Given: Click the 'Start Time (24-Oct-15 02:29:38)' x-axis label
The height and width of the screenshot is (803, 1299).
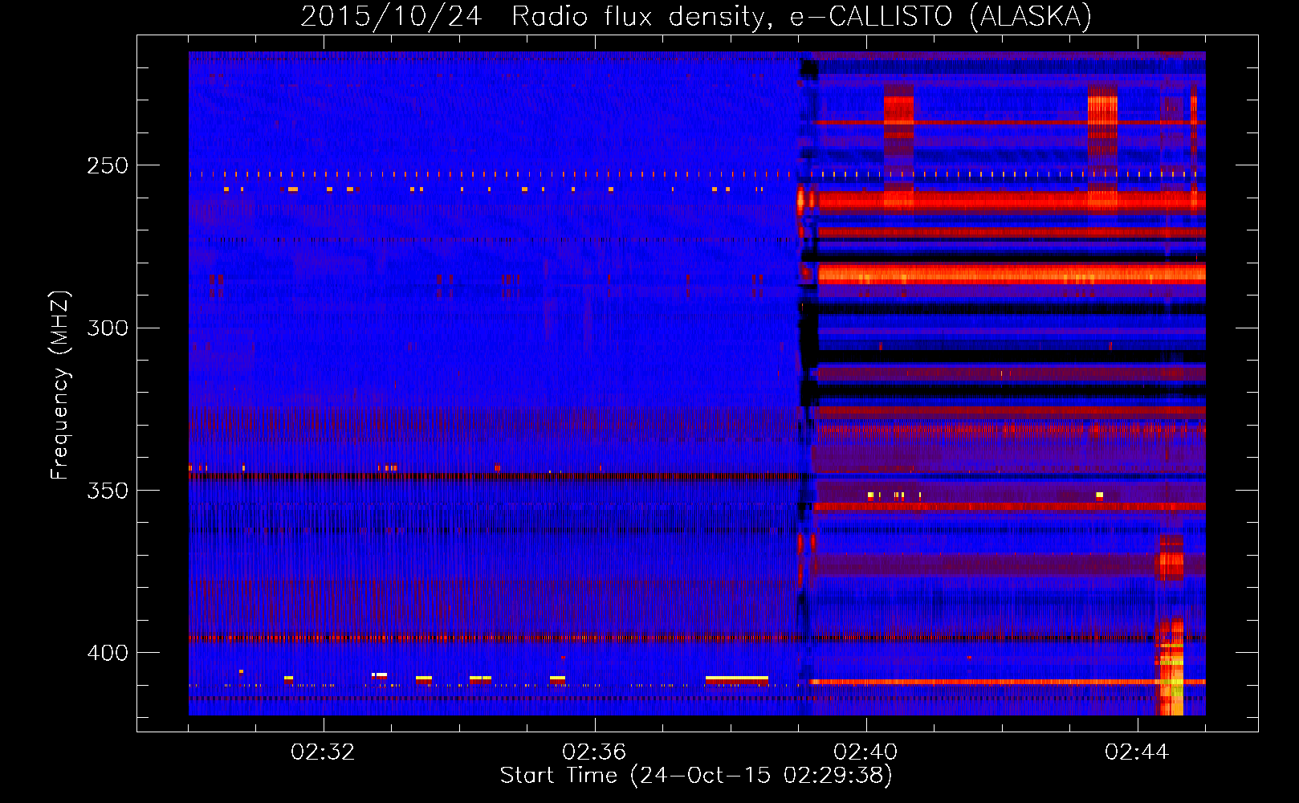Looking at the screenshot, I should [696, 775].
